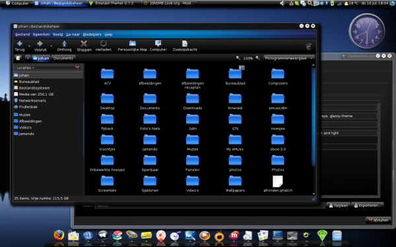Open Bladwijzers menu
Screen dimensions: 396x247
[x=92, y=34]
